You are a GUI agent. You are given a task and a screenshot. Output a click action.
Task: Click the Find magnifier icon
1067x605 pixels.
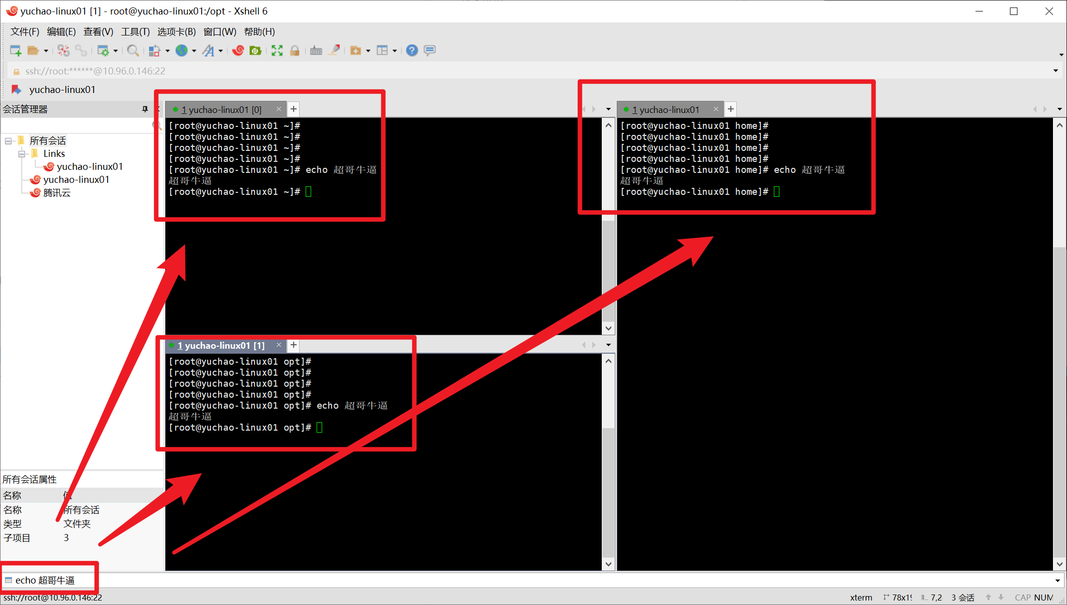pos(133,50)
